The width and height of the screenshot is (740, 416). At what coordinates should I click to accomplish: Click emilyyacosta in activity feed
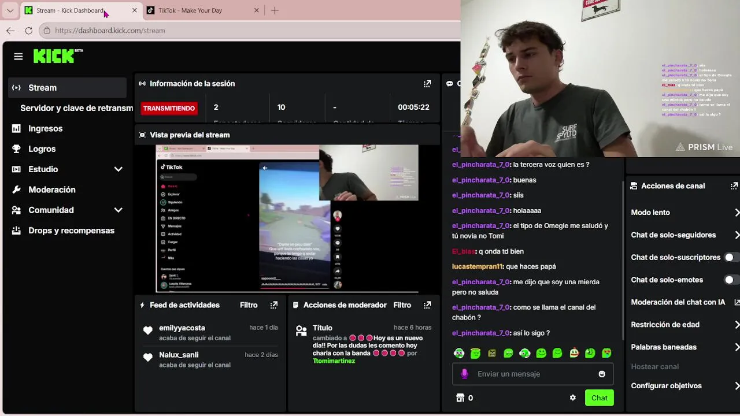pyautogui.click(x=182, y=328)
